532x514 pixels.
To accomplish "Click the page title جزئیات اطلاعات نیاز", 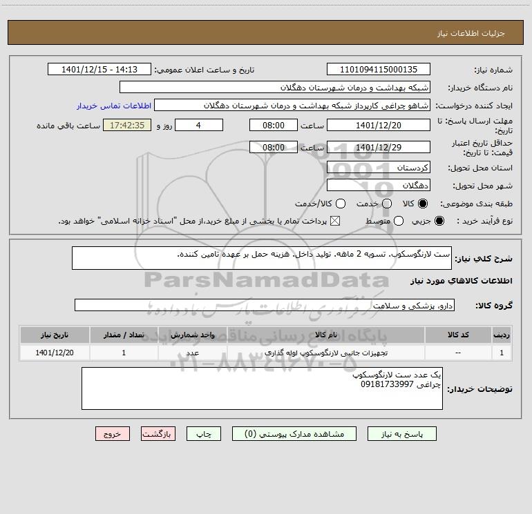I will click(x=471, y=33).
